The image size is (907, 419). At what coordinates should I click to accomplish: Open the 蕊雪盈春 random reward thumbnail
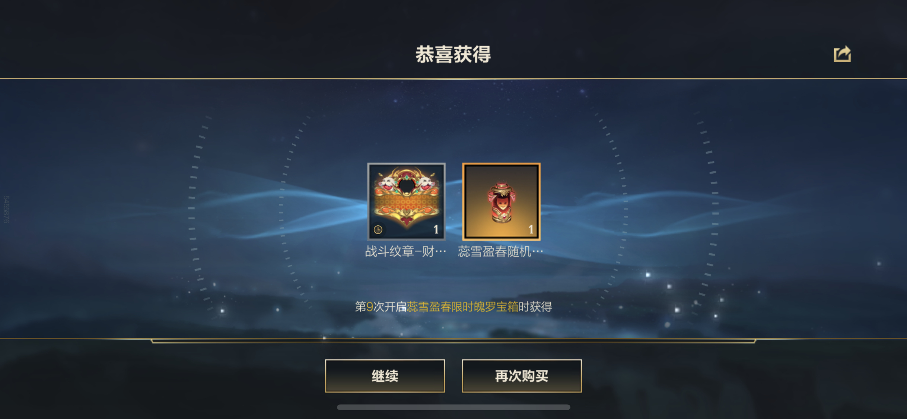pos(501,201)
